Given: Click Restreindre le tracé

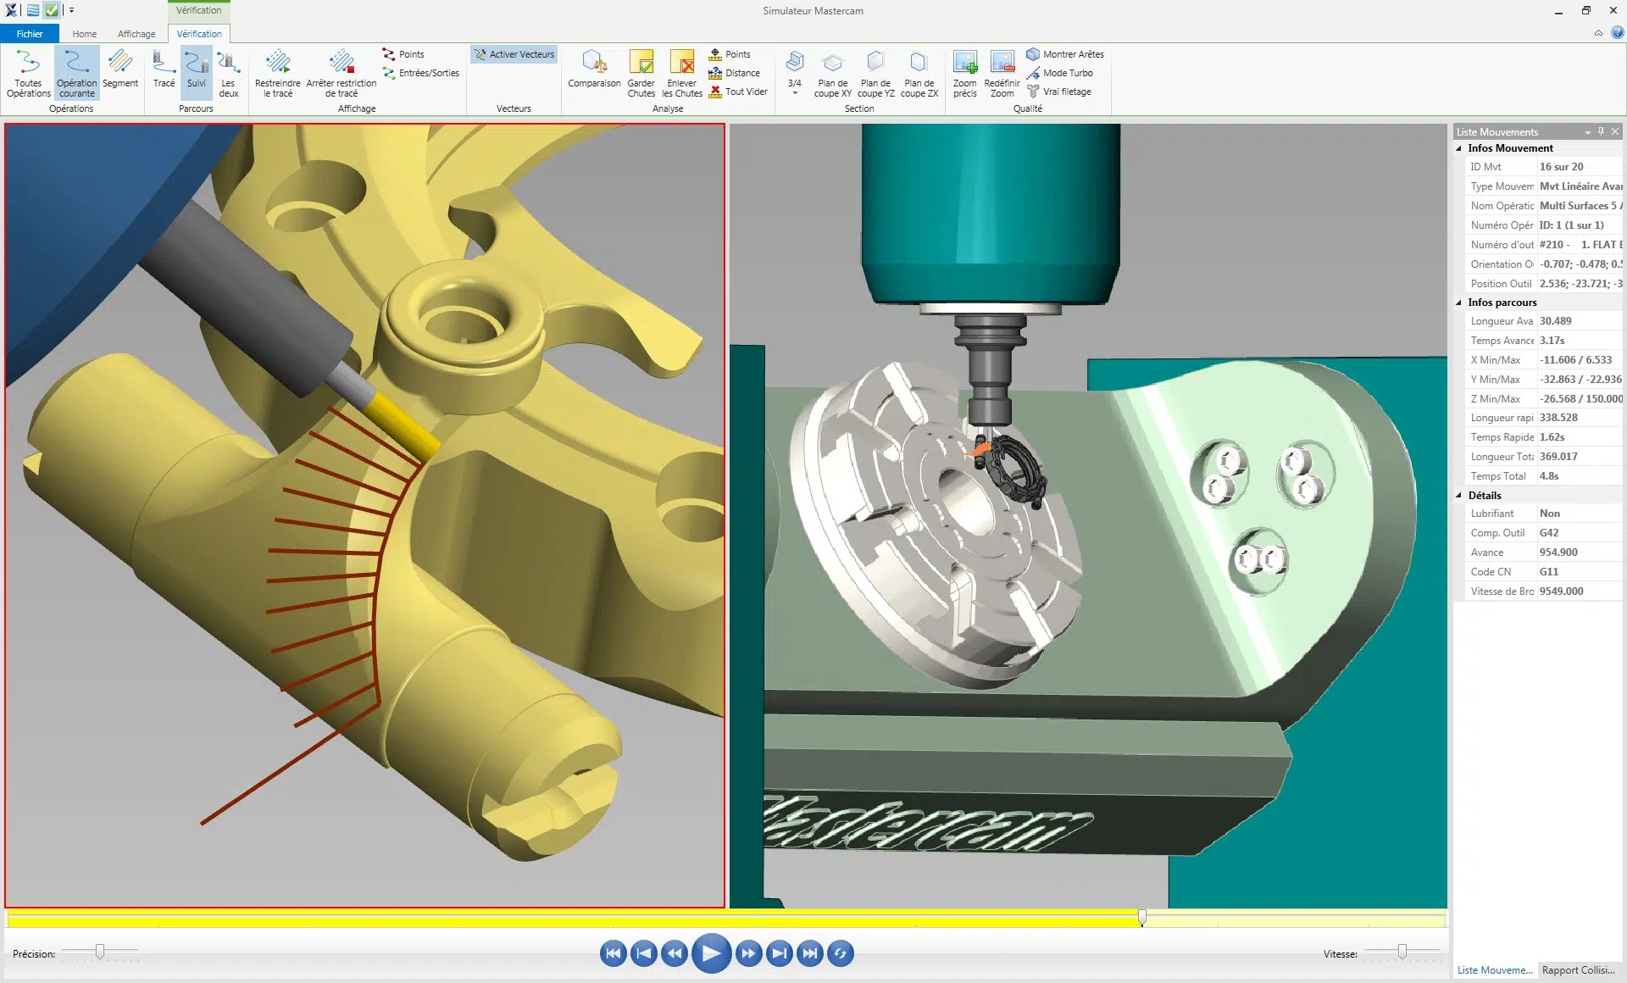Looking at the screenshot, I should (x=278, y=74).
